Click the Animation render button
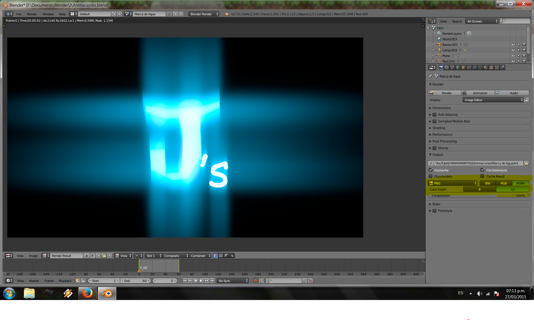Image resolution: width=534 pixels, height=320 pixels. pos(478,93)
